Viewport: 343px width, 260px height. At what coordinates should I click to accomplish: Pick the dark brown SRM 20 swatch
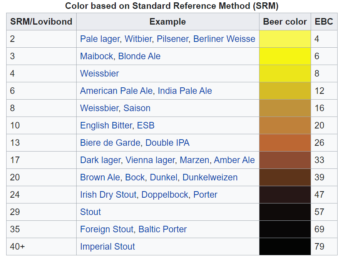285,177
